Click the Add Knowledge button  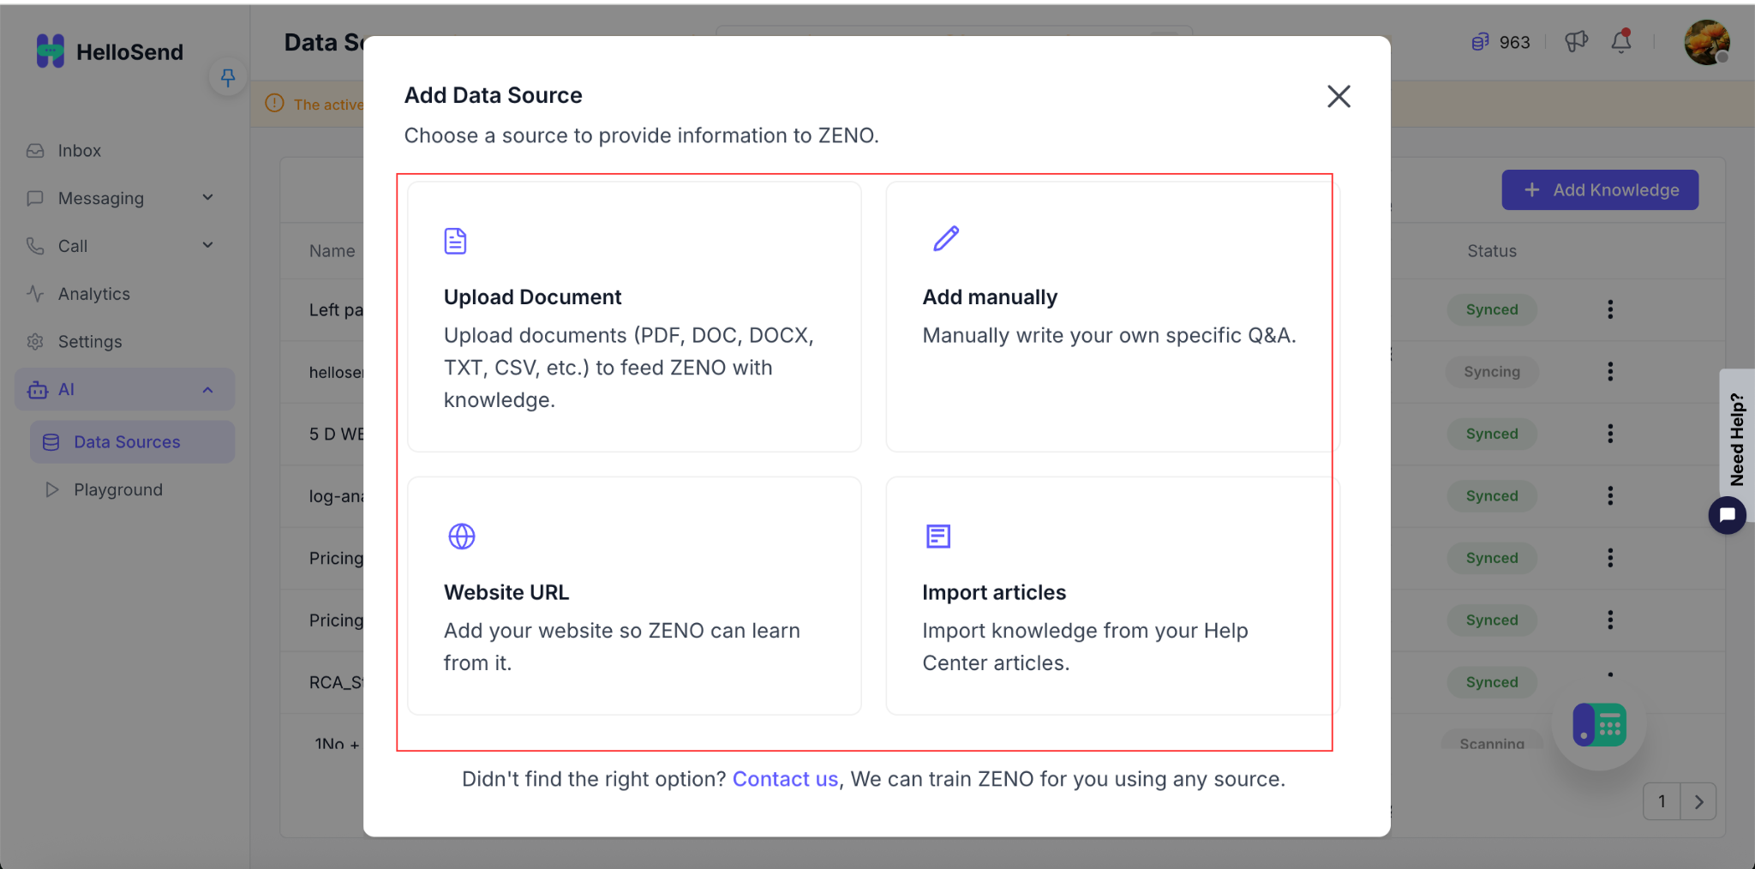pos(1600,190)
